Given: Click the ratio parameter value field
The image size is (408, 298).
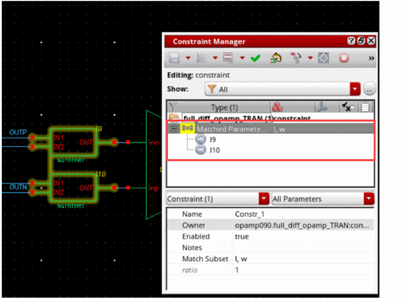Looking at the screenshot, I should pos(302,270).
